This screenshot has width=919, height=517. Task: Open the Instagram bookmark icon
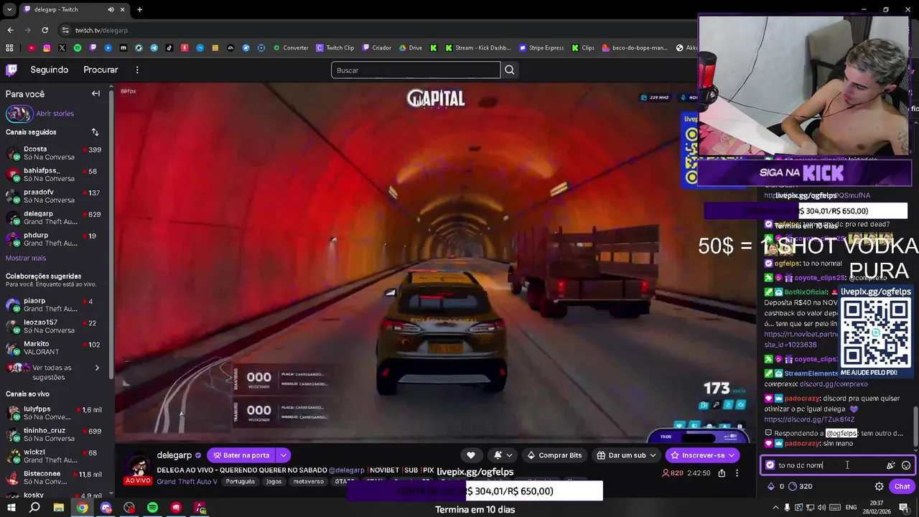pyautogui.click(x=47, y=48)
